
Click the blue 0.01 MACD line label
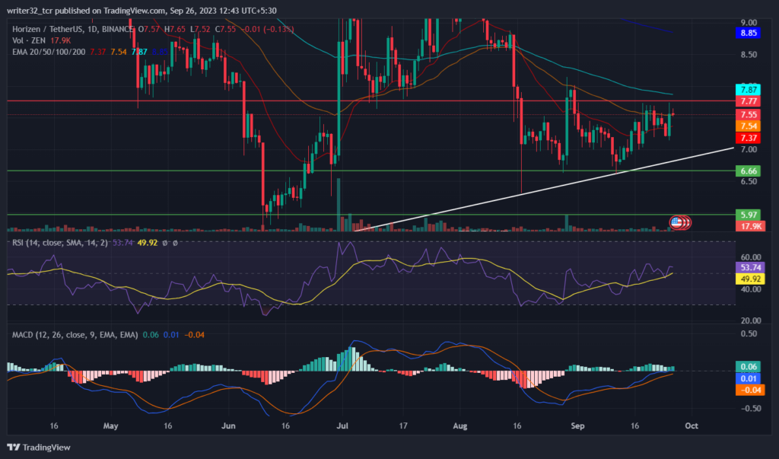(x=749, y=378)
